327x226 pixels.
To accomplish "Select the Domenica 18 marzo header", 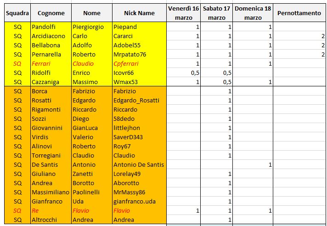I will tap(252, 13).
